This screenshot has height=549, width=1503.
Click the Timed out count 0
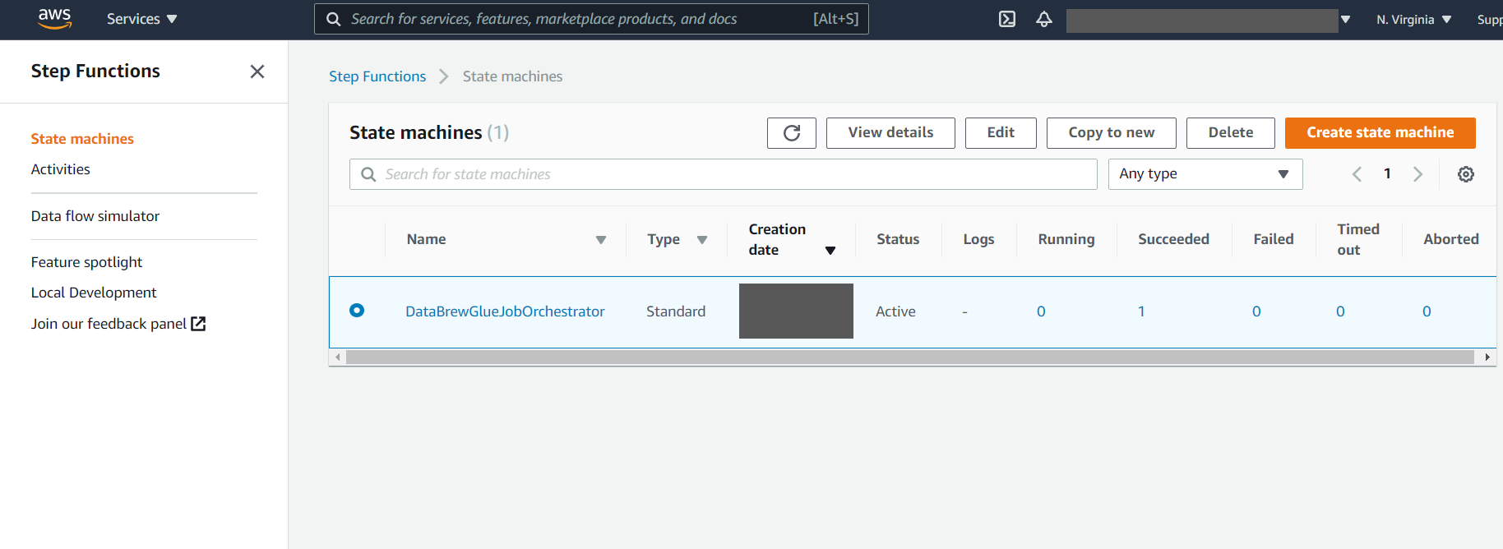coord(1340,311)
